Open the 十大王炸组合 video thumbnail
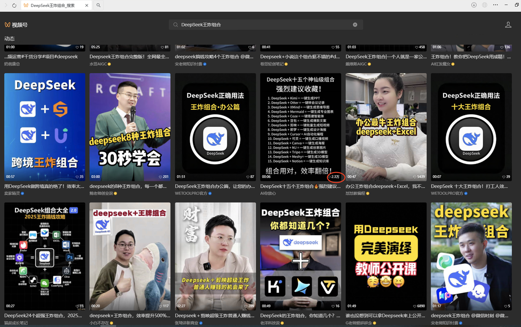 (471, 127)
